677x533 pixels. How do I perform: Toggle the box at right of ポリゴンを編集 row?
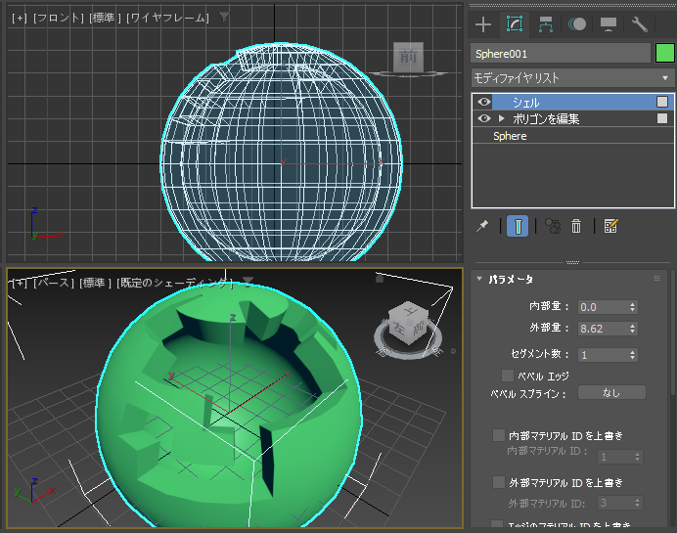(x=662, y=118)
